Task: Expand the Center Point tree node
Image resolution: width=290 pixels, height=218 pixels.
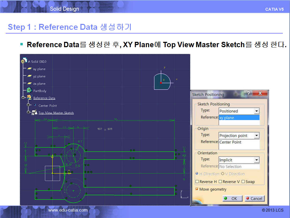Action: 28,105
